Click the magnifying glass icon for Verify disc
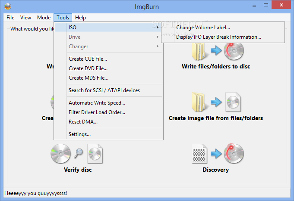The width and height of the screenshot is (294, 201). click(79, 153)
